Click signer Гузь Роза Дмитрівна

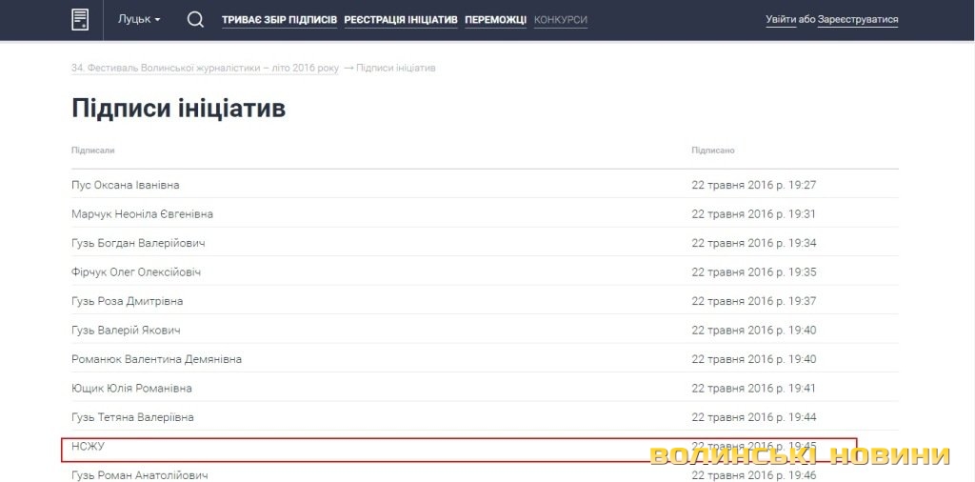point(127,301)
